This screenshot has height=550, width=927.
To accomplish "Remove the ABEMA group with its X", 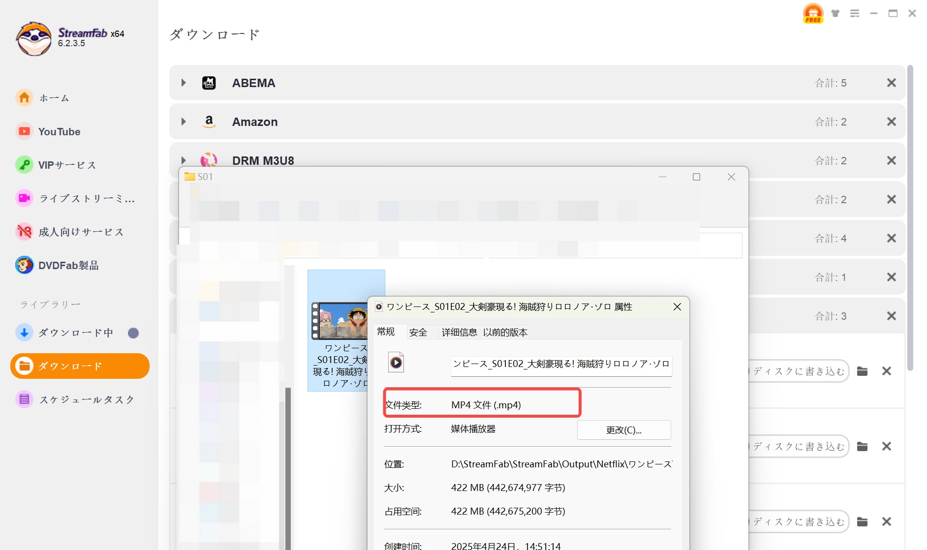I will tap(892, 83).
